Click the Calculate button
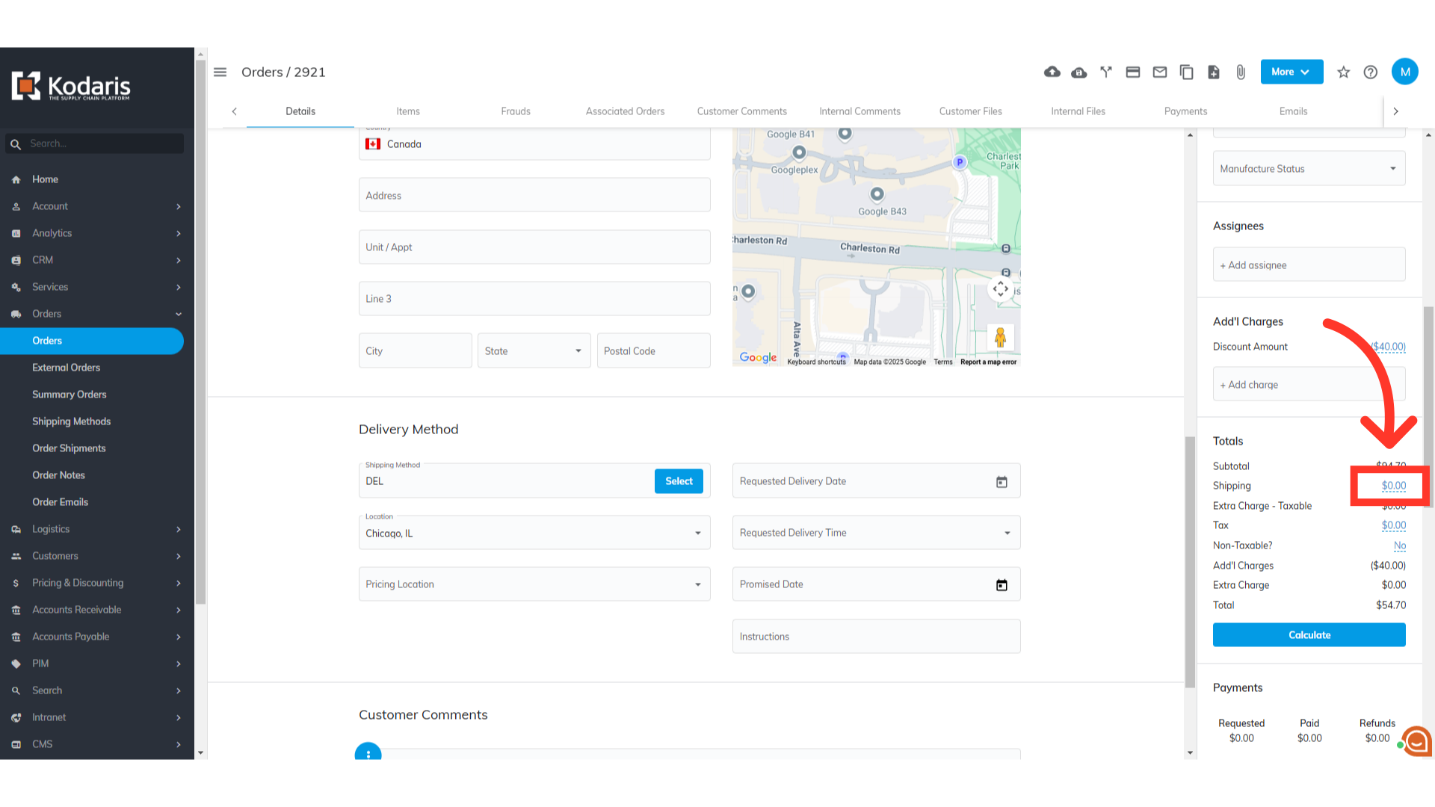Image resolution: width=1435 pixels, height=807 pixels. point(1309,635)
